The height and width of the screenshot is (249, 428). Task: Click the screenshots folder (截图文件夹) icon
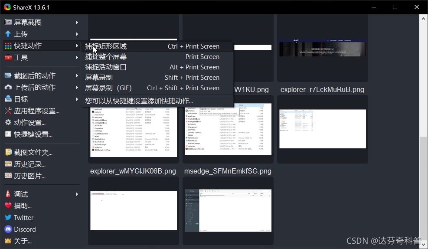tap(8, 152)
